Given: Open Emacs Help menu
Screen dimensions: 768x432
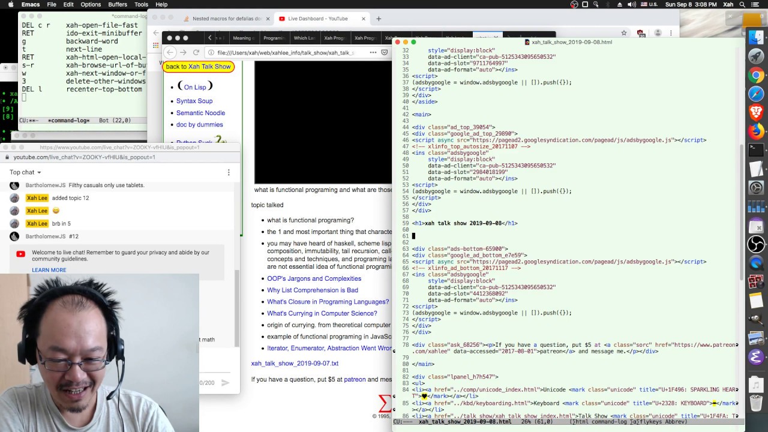Looking at the screenshot, I should (161, 5).
